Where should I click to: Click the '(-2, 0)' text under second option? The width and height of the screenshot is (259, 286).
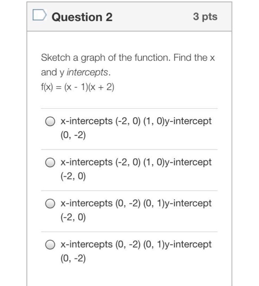tap(73, 176)
